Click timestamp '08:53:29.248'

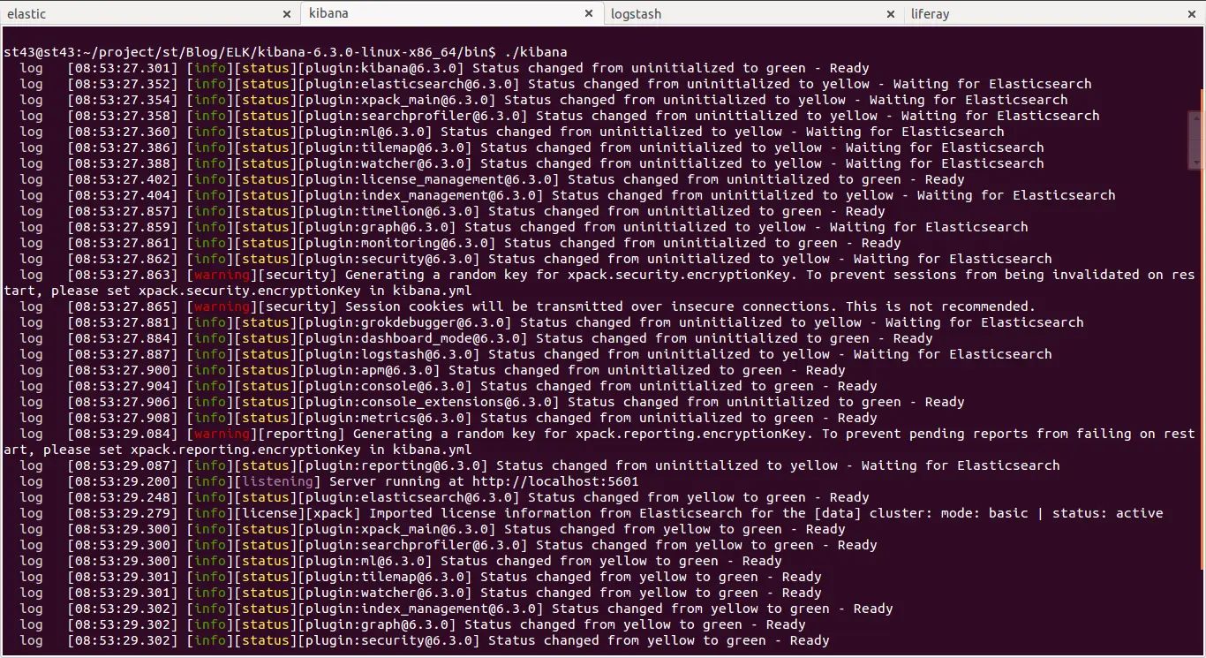click(123, 497)
